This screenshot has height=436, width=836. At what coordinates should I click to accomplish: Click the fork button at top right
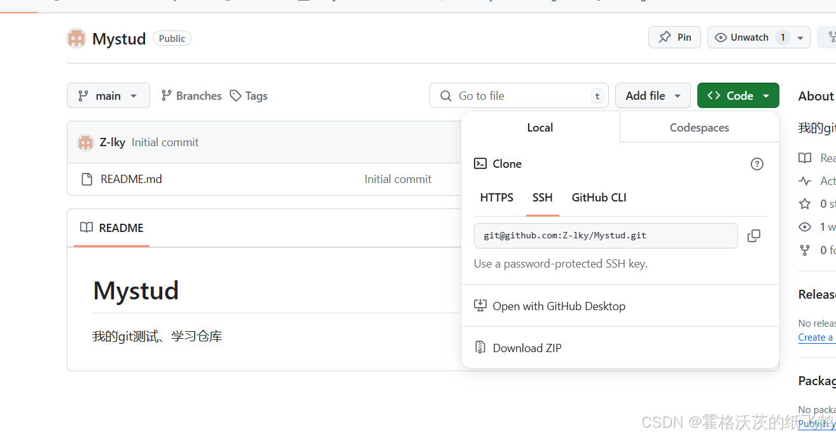[827, 37]
